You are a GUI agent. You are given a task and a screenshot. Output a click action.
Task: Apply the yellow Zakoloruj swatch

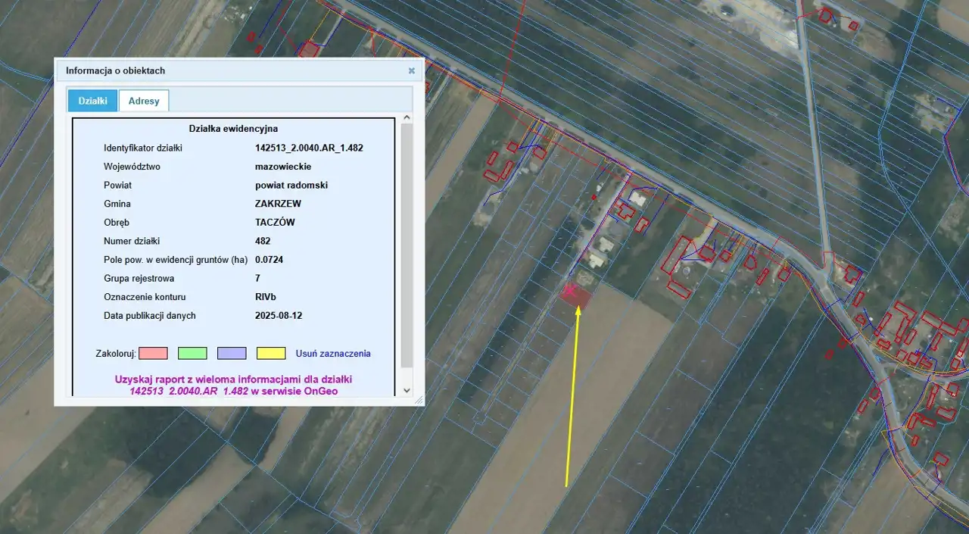click(271, 353)
